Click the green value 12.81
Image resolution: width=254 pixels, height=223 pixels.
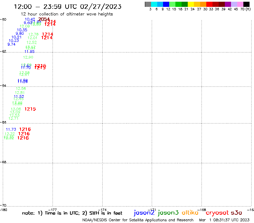[20, 93]
